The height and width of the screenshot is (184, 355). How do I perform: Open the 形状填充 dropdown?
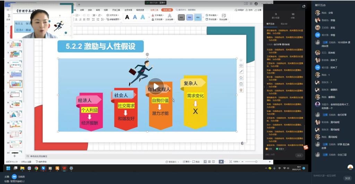(213, 15)
